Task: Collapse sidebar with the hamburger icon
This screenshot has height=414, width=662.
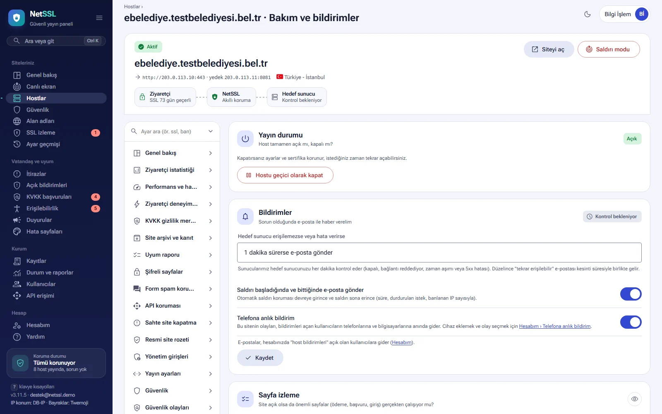Action: click(x=99, y=18)
